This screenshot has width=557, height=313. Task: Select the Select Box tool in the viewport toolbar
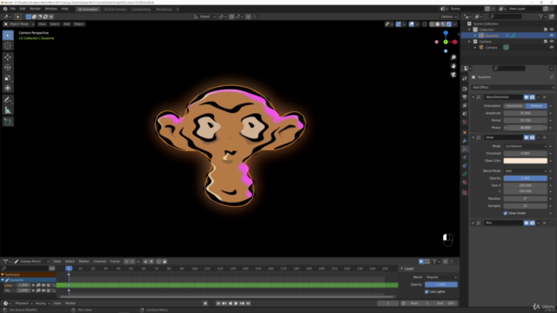(x=8, y=35)
